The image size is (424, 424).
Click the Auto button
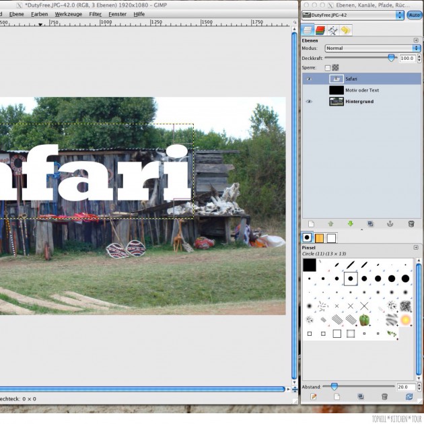(414, 15)
